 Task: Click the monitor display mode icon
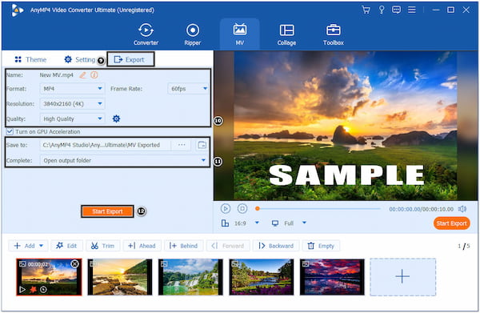(x=275, y=223)
